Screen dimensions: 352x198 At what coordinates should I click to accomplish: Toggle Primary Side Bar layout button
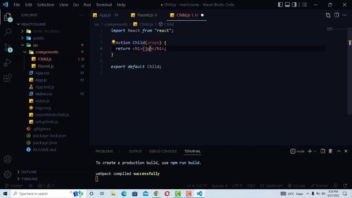(x=280, y=4)
